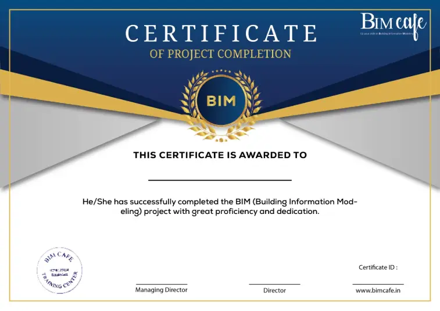Click the He/She has successfully completed paragraph
Viewport: 440px width, 311px height.
coord(220,206)
